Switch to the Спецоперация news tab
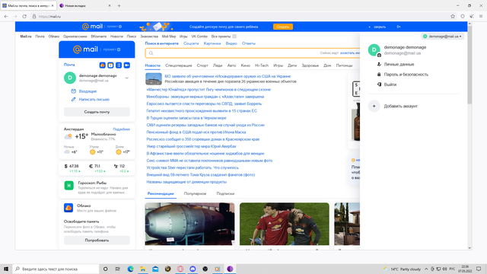 click(x=178, y=65)
